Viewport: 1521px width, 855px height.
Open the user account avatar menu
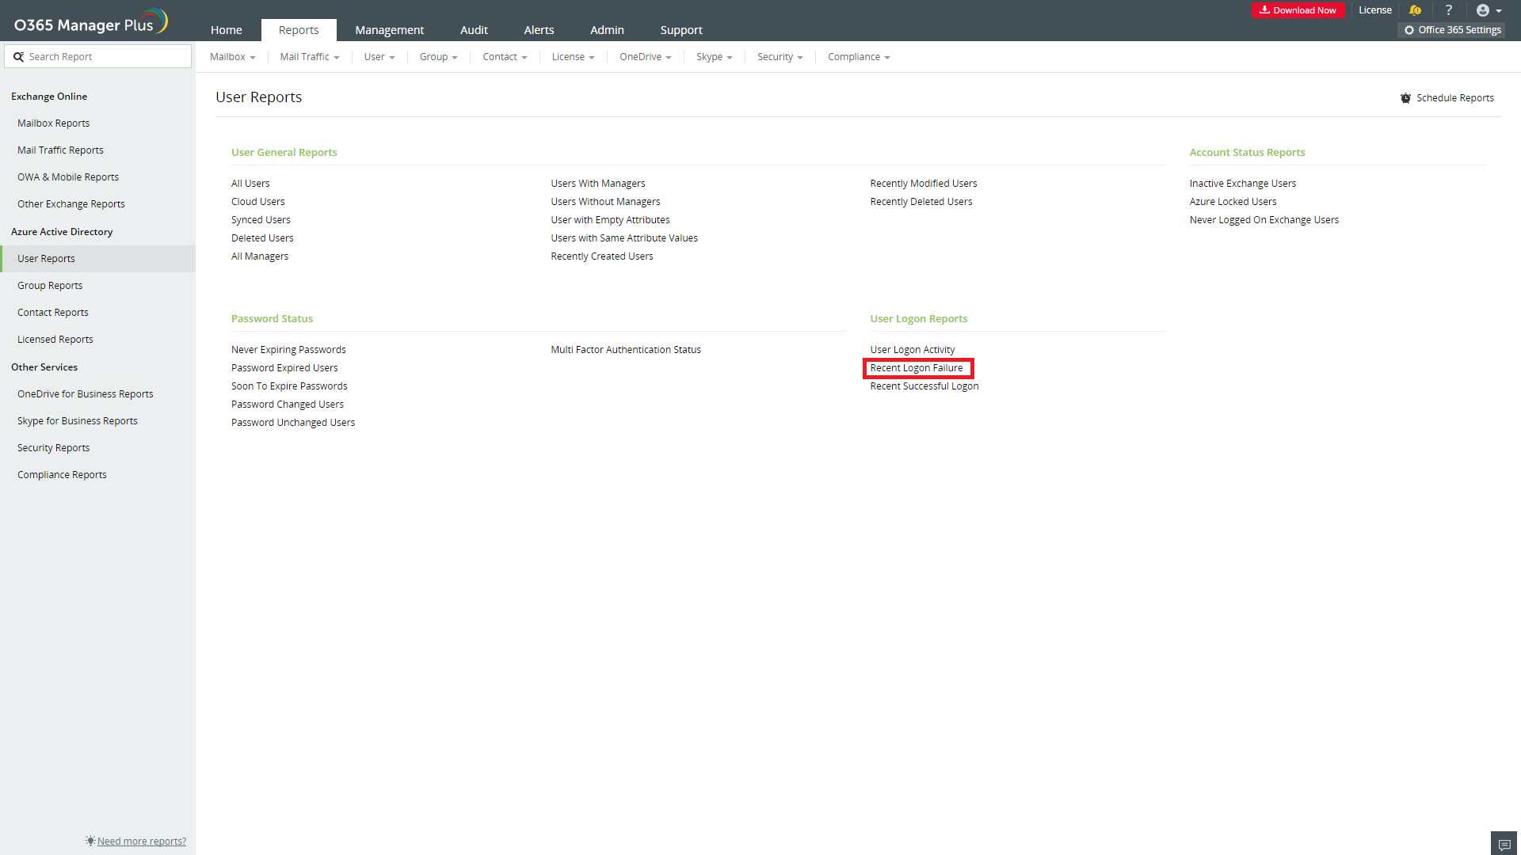[x=1488, y=10]
